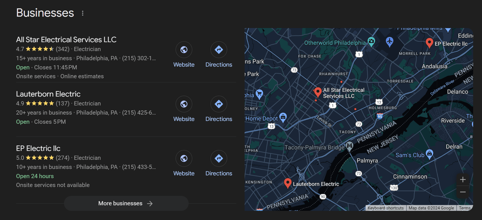
Task: Open the map Terms link
Action: (465, 208)
